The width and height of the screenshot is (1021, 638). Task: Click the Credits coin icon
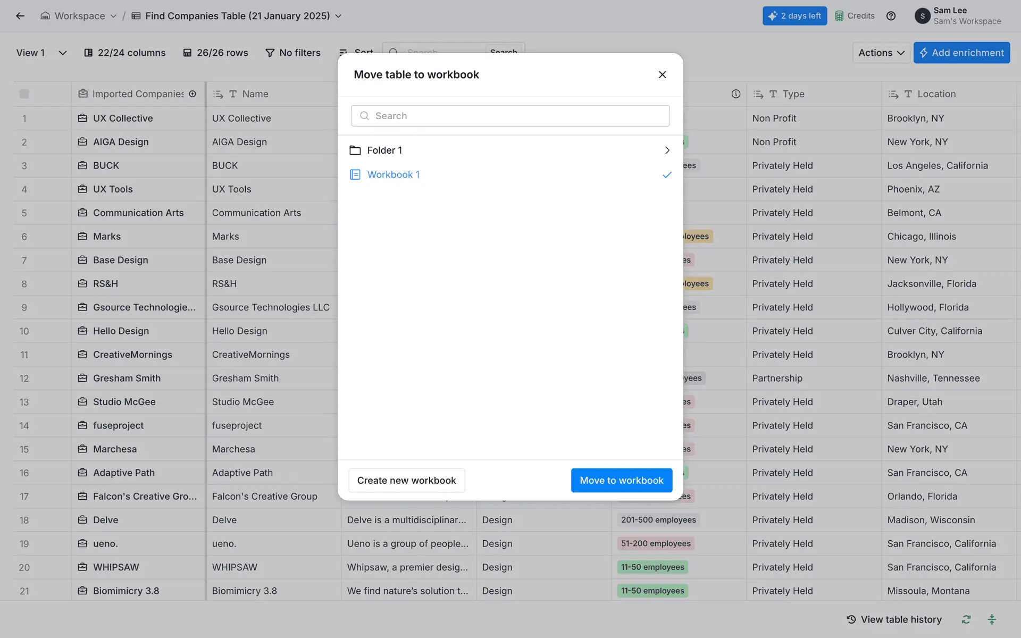point(839,16)
